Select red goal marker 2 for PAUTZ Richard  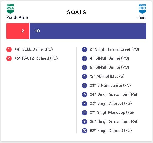pyautogui.click(x=9, y=58)
